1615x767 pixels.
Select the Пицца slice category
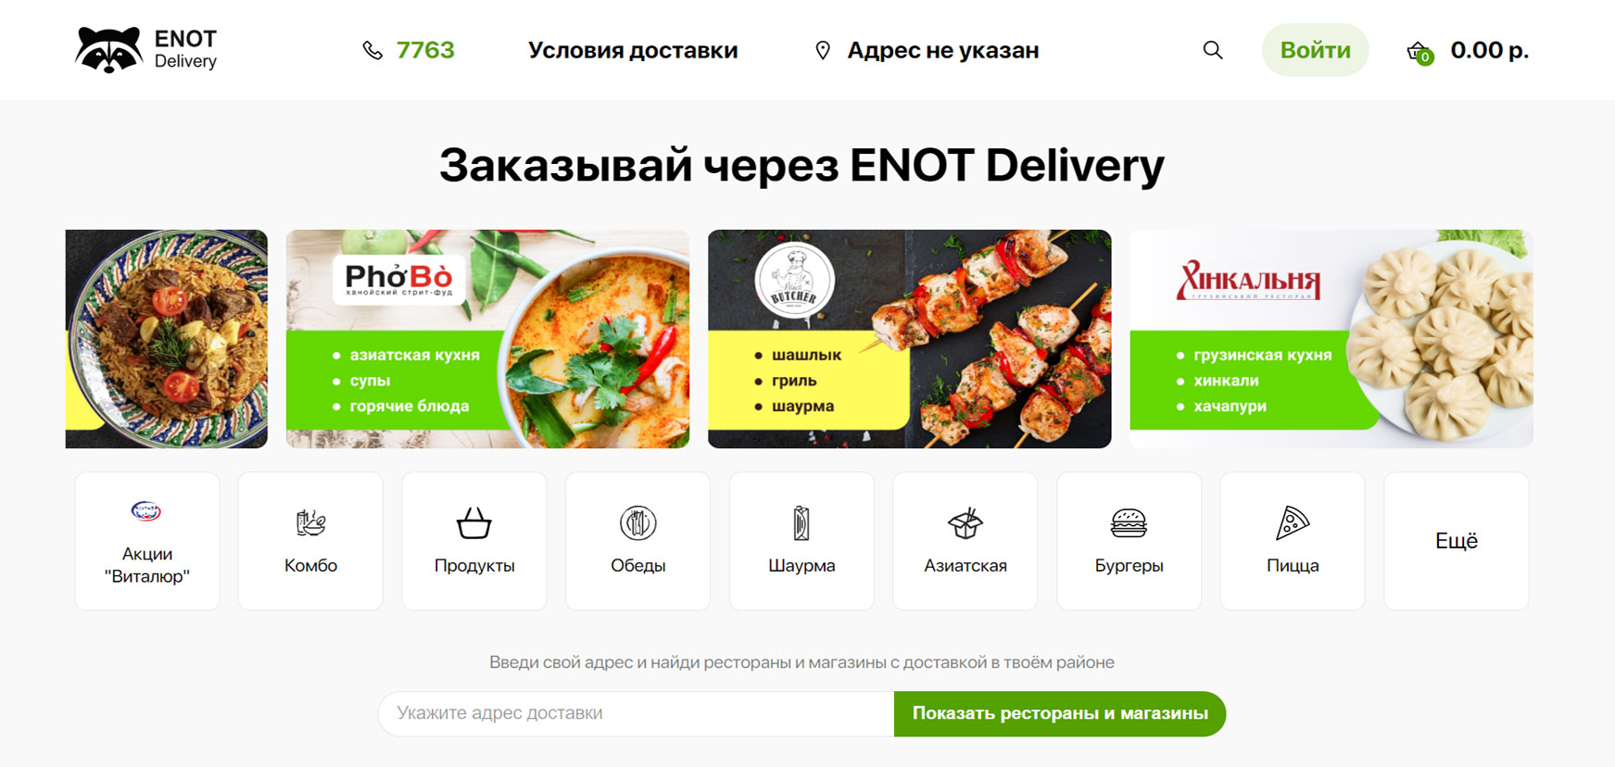point(1293,541)
